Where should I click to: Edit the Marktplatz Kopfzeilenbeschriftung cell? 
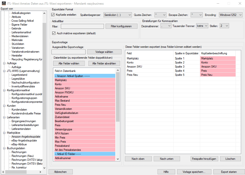(218, 58)
